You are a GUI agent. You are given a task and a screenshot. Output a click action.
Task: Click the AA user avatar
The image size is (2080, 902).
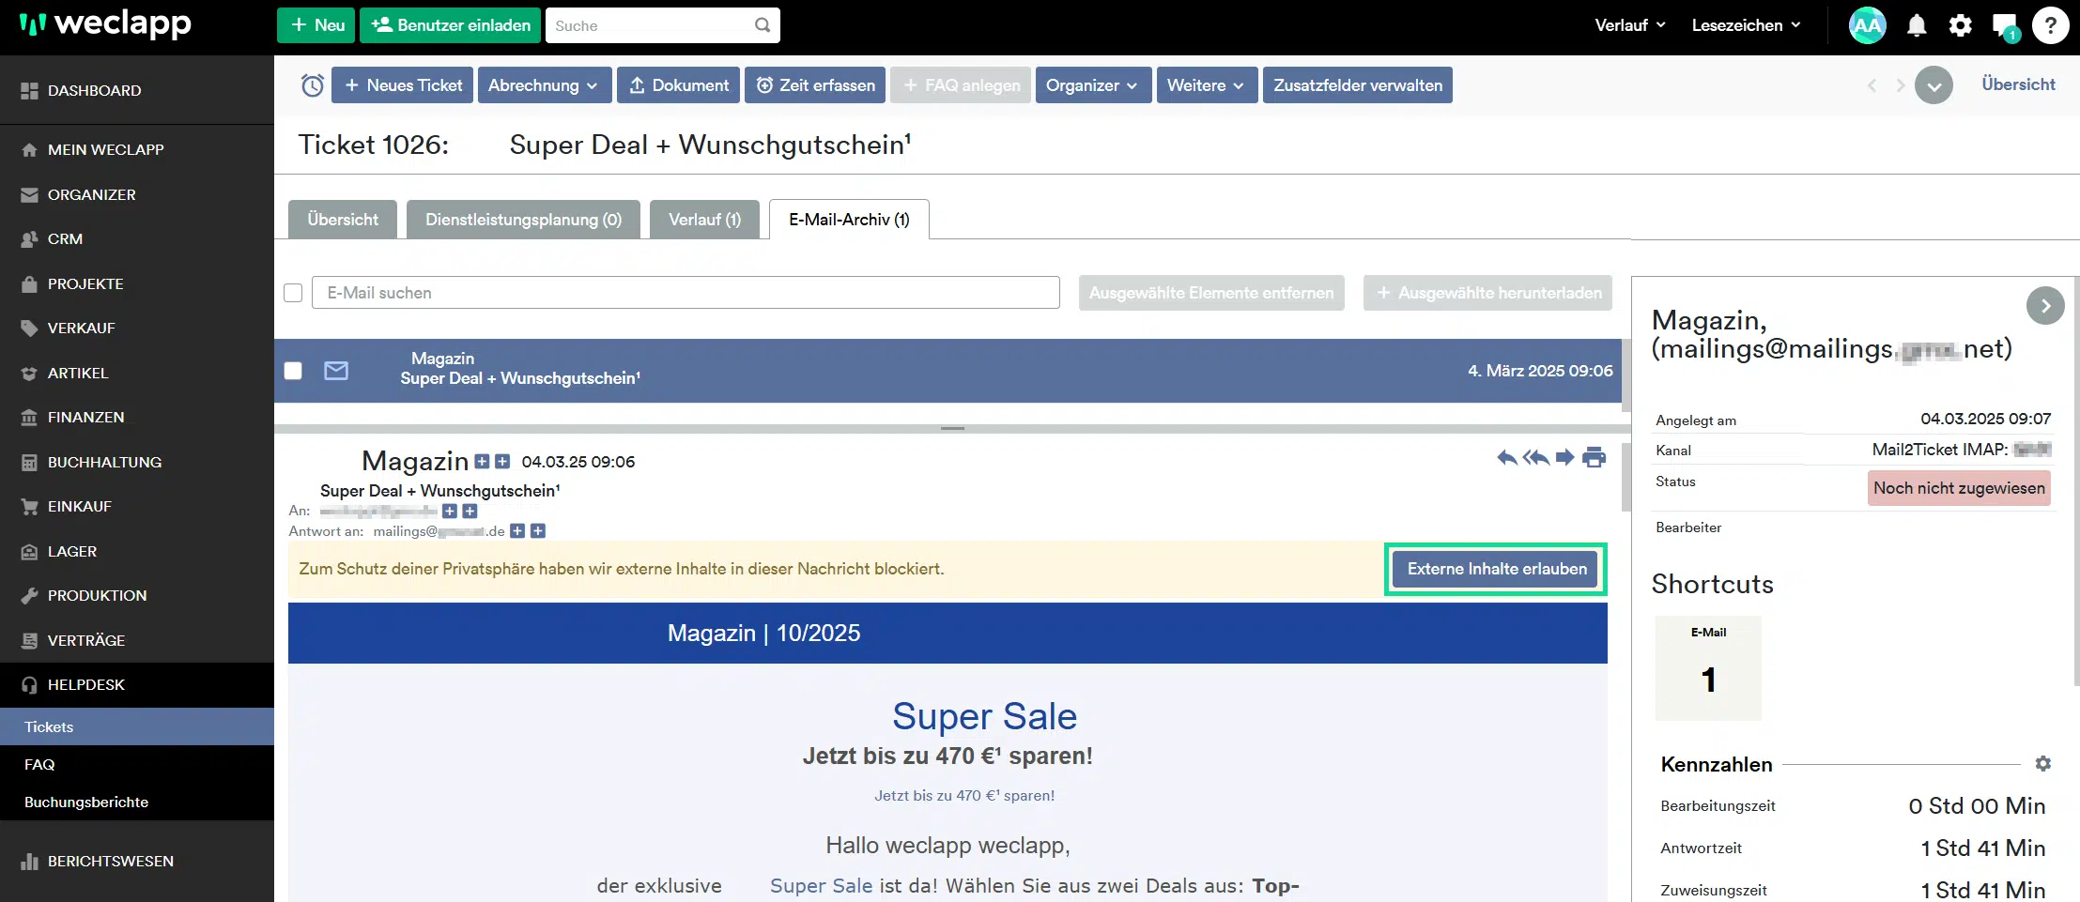pos(1867,25)
